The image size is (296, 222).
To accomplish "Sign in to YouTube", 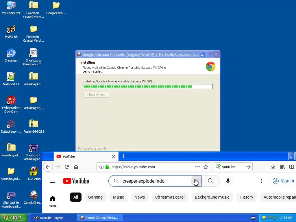I will point(283,181).
